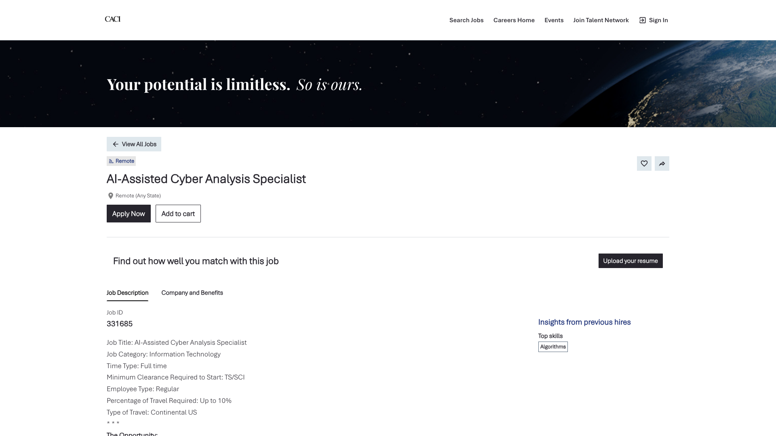Click the job title heading

click(x=206, y=179)
